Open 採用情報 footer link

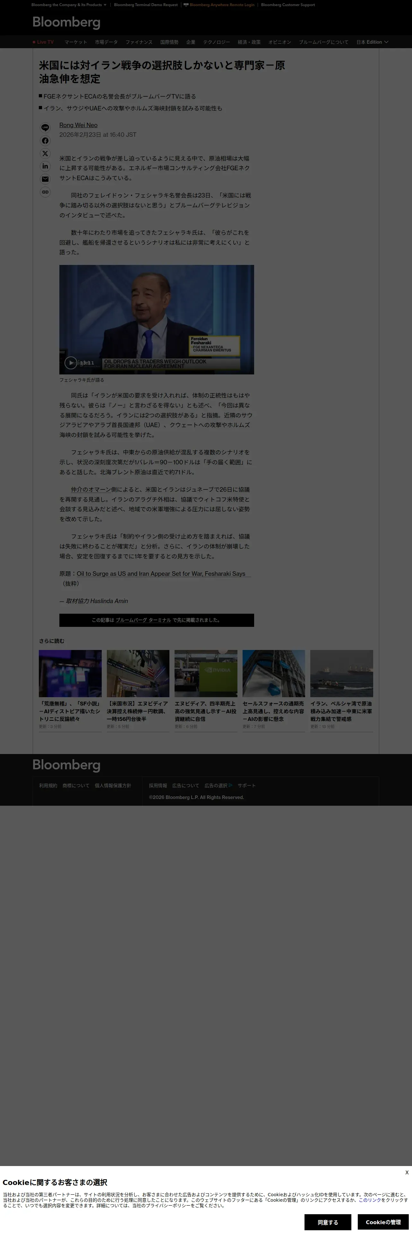(x=158, y=785)
